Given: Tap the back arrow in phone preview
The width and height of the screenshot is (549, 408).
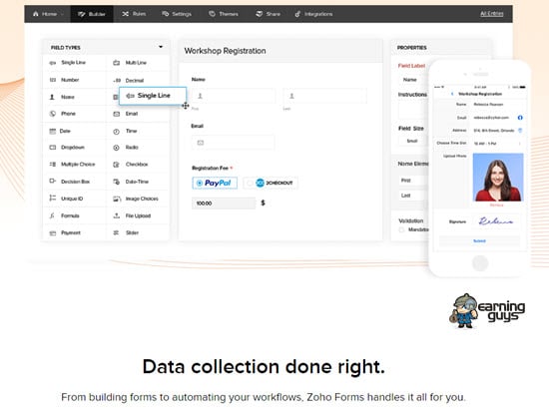Looking at the screenshot, I should (x=452, y=94).
